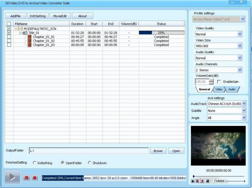Stop conversion with the red stop button

coord(35,178)
